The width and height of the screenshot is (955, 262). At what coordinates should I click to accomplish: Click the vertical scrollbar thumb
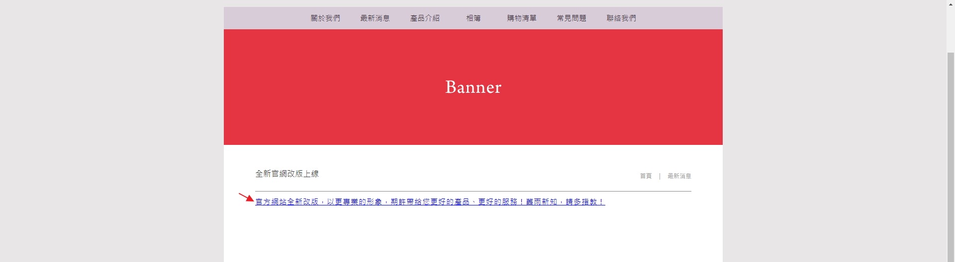pos(951,149)
